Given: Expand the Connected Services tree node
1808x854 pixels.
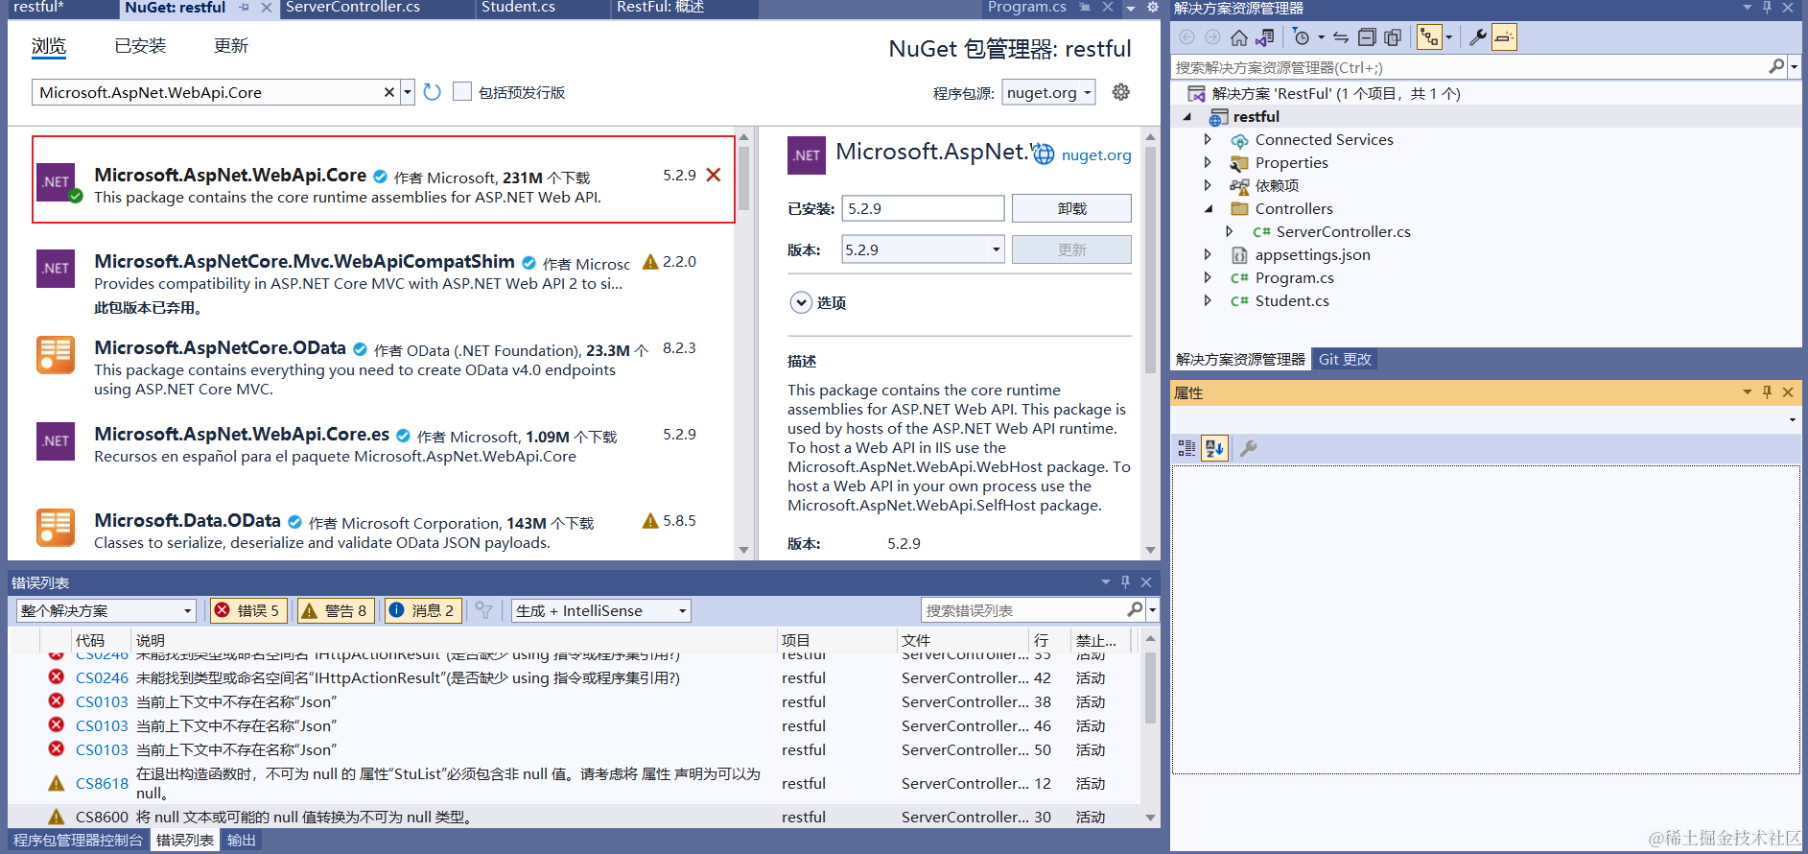Looking at the screenshot, I should (x=1208, y=140).
